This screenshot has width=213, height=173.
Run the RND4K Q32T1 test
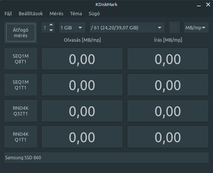20,111
